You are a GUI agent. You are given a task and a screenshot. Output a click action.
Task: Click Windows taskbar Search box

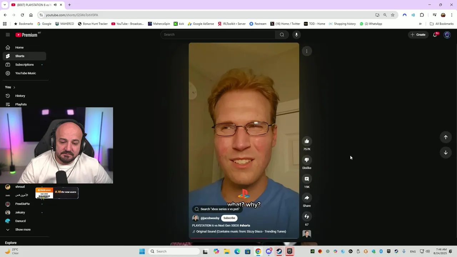pyautogui.click(x=174, y=251)
